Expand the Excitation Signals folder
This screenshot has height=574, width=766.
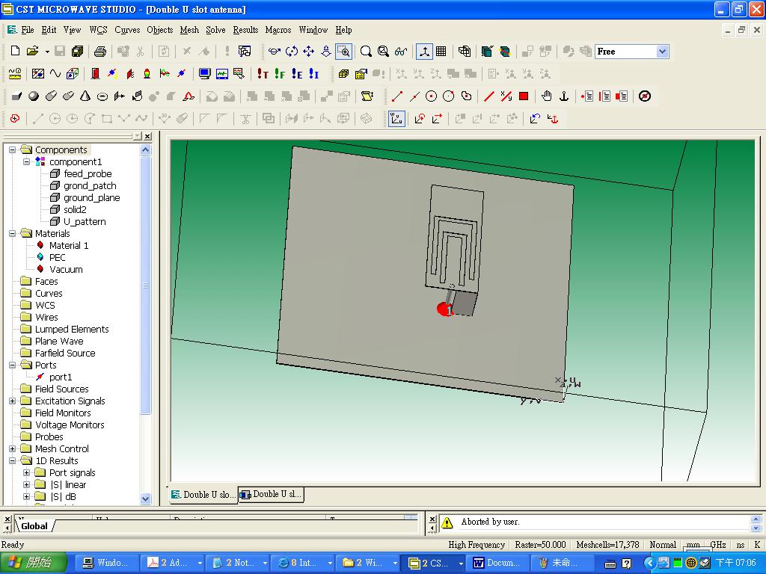12,401
